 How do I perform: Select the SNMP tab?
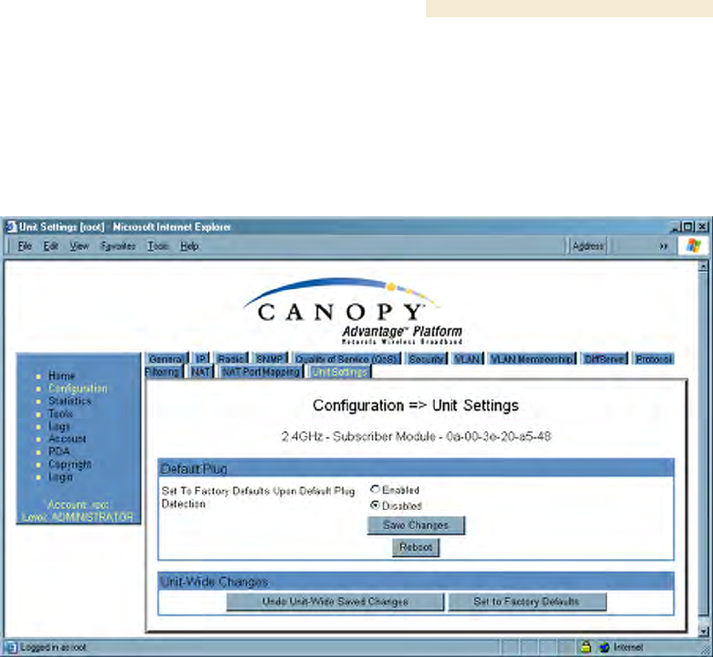270,359
